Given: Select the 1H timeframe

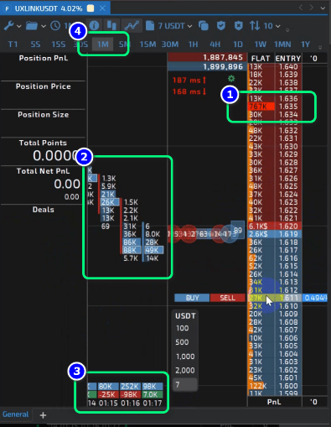Looking at the screenshot, I should (193, 44).
